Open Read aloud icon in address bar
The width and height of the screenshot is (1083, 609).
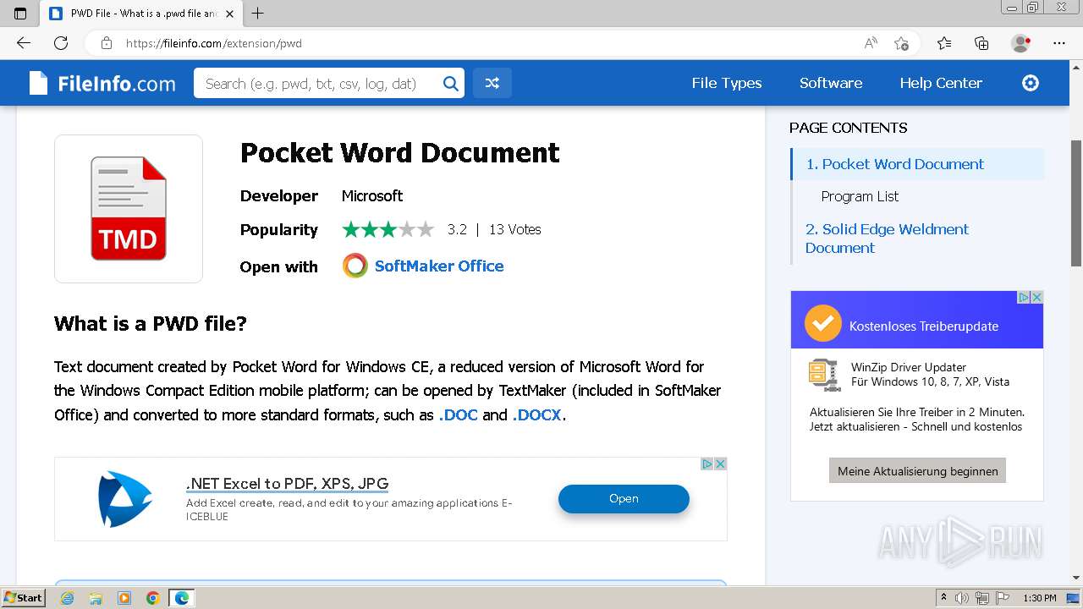(x=871, y=43)
